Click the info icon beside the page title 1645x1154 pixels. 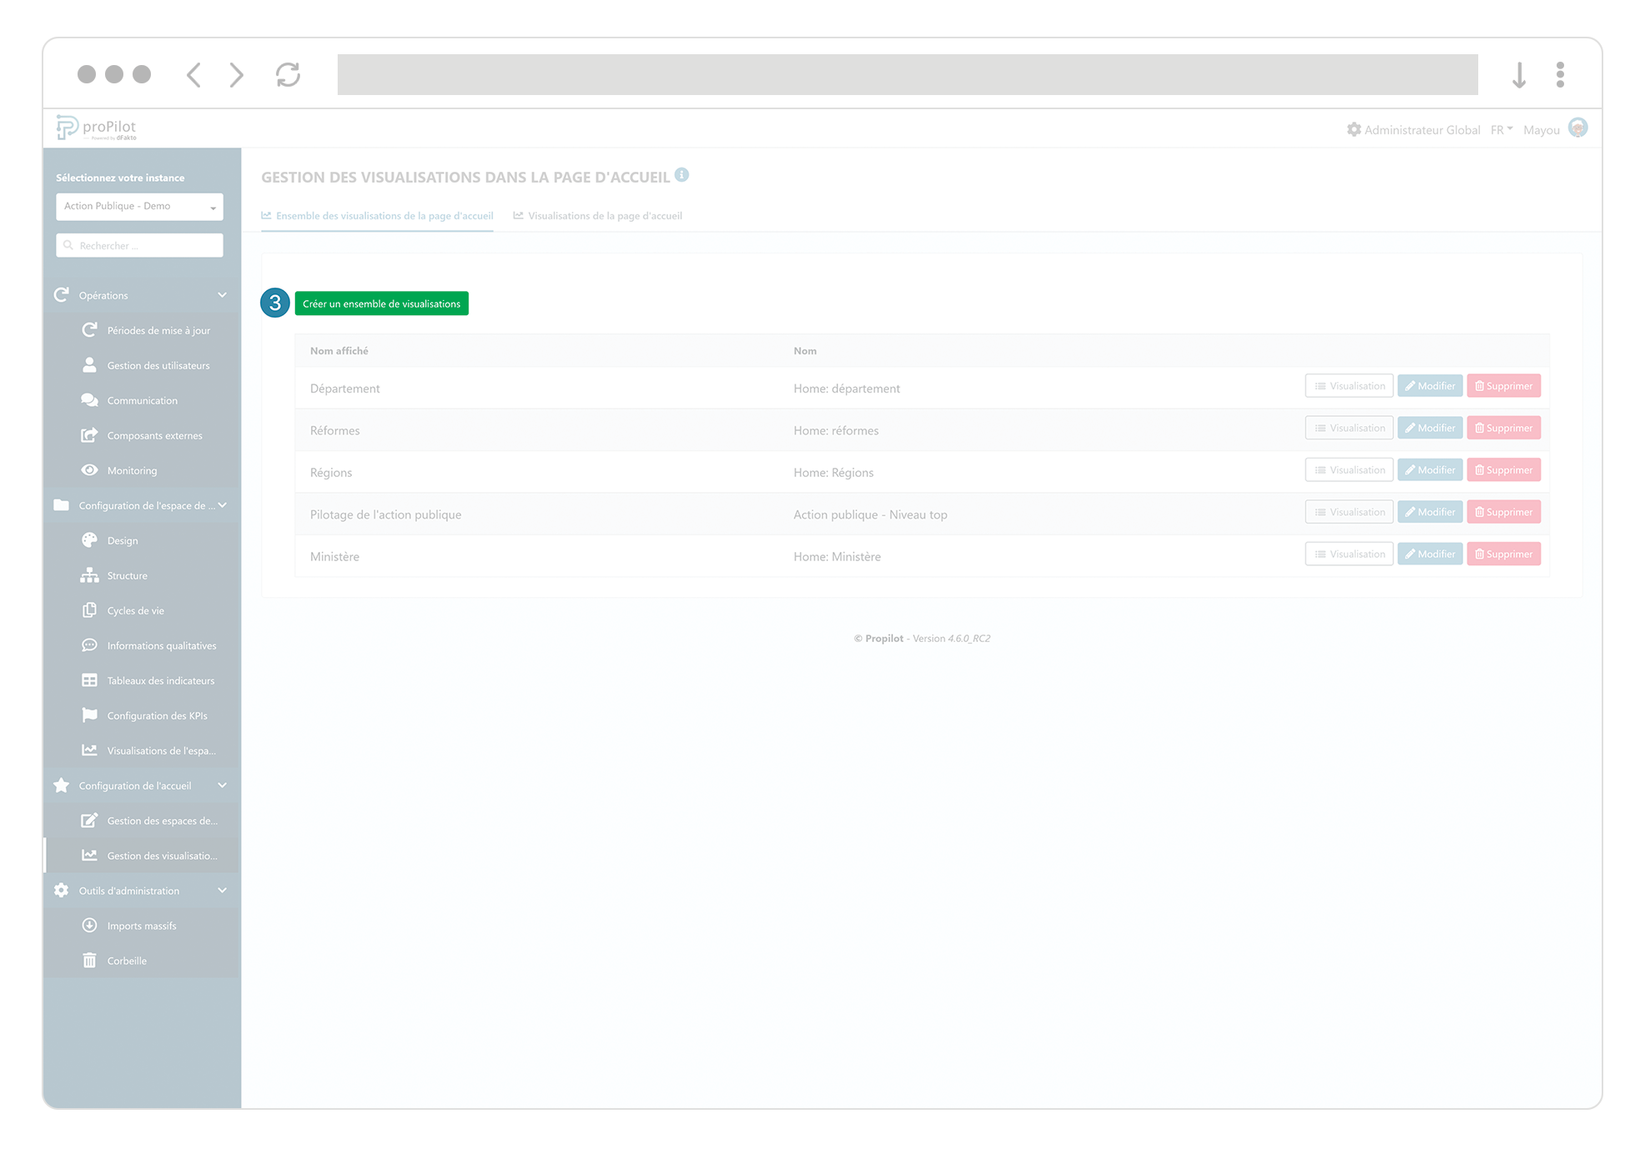682,175
